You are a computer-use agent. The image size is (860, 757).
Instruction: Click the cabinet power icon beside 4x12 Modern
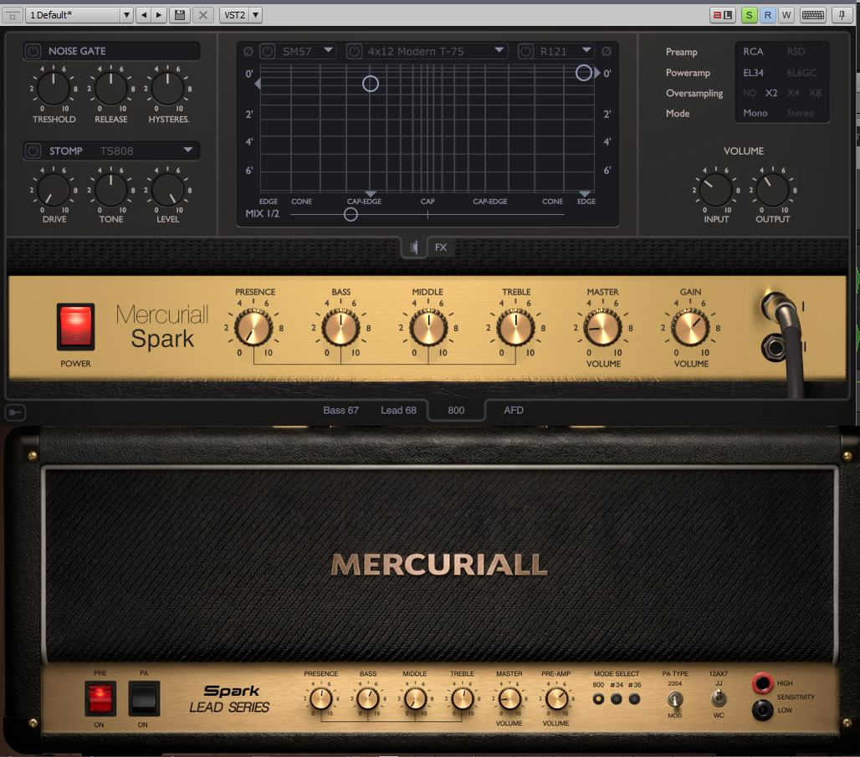click(x=355, y=52)
